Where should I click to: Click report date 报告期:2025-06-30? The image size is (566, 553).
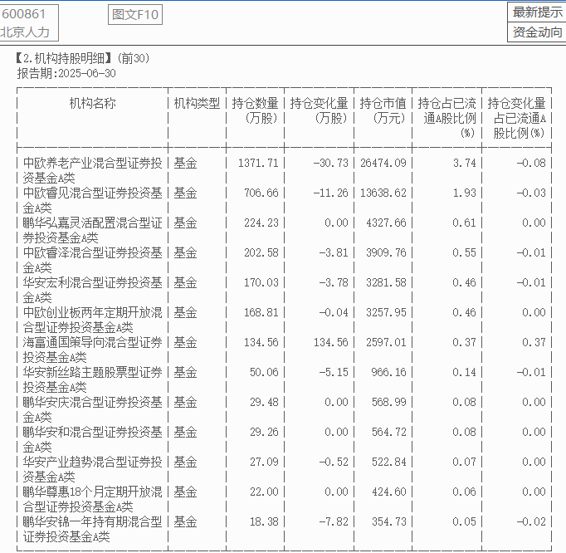point(66,73)
